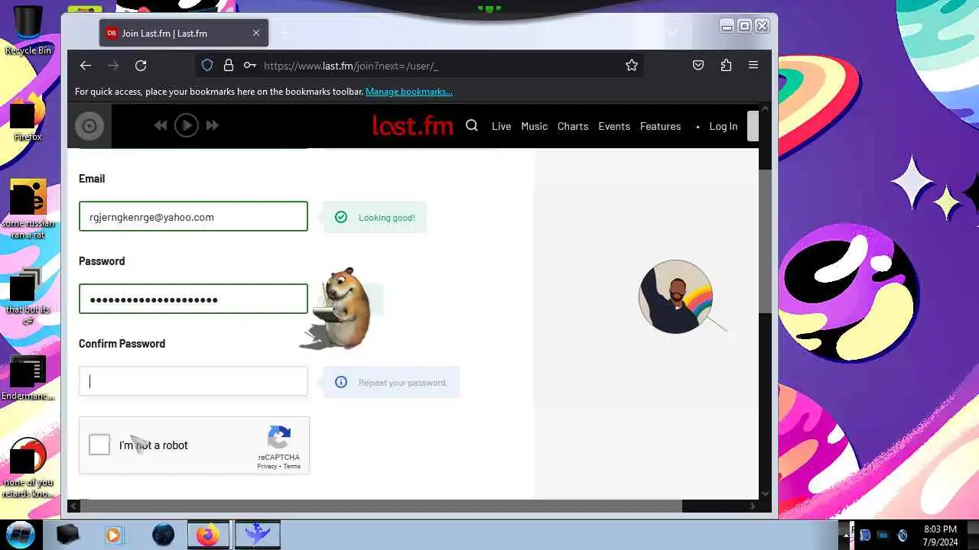Skip to previous track in Last.fm player

[x=161, y=126]
